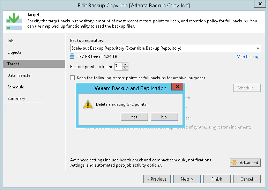Image resolution: width=268 pixels, height=190 pixels.
Task: Click the restore points number field
Action: [118, 66]
